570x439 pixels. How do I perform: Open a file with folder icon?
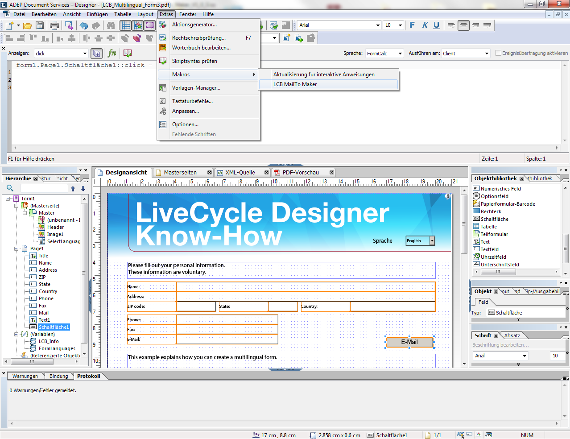[x=27, y=25]
